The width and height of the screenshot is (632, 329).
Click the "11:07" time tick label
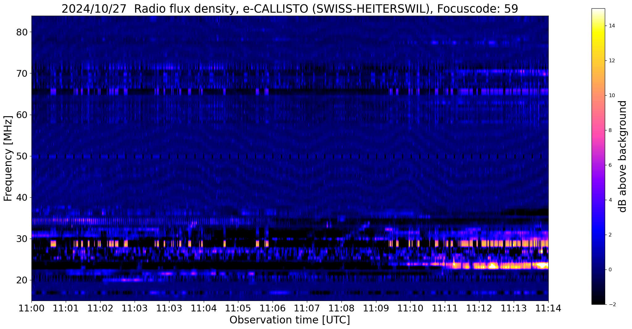click(x=307, y=308)
